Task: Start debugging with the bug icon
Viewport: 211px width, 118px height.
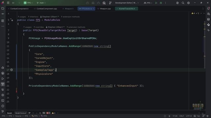Action: click(x=161, y=3)
